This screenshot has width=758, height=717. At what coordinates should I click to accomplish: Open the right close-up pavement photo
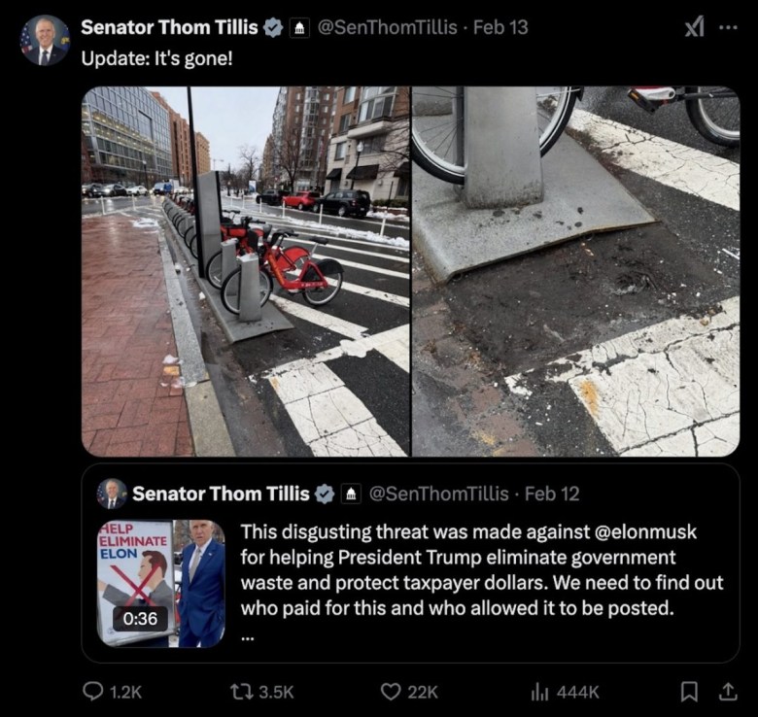click(575, 271)
